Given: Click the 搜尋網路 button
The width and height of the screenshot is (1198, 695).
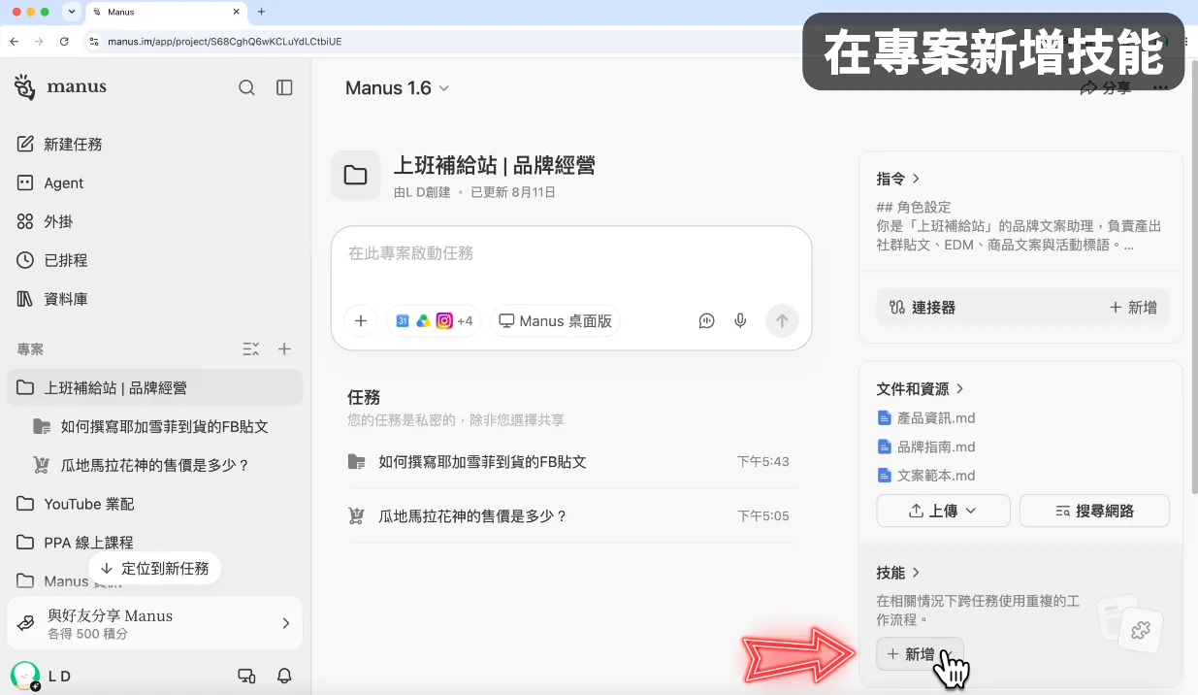Looking at the screenshot, I should (x=1094, y=511).
